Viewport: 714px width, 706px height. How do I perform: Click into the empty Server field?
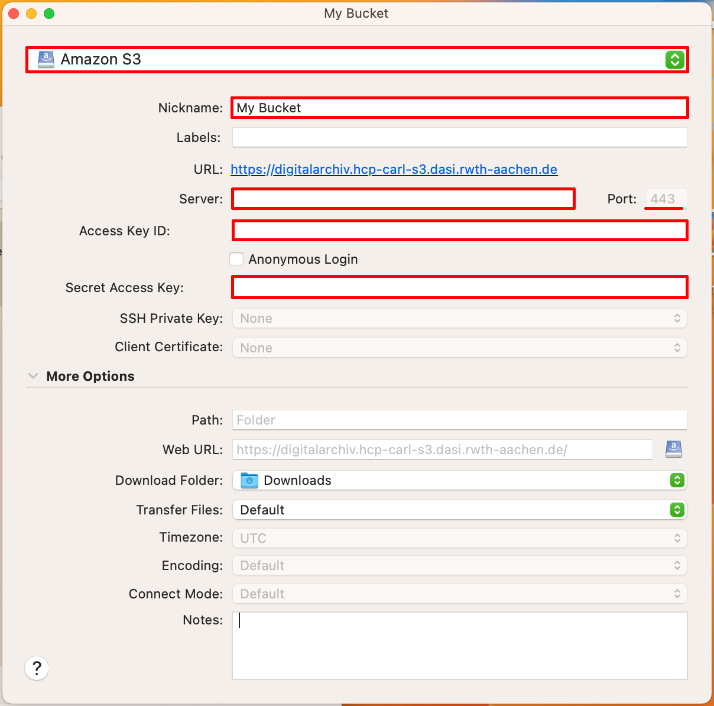(403, 199)
